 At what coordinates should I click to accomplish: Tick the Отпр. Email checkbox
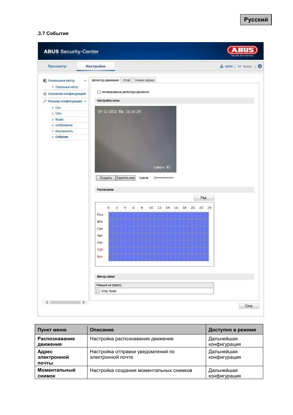click(x=98, y=291)
